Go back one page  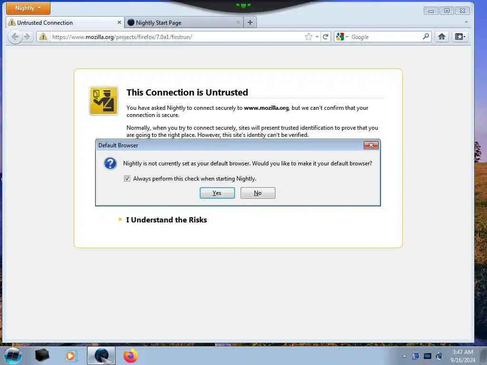(15, 37)
